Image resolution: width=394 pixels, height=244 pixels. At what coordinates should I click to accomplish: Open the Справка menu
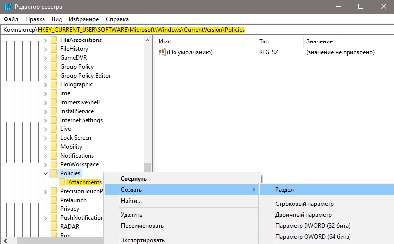click(117, 19)
